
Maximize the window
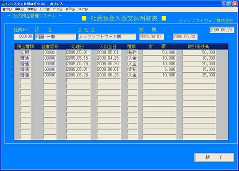click(x=230, y=4)
